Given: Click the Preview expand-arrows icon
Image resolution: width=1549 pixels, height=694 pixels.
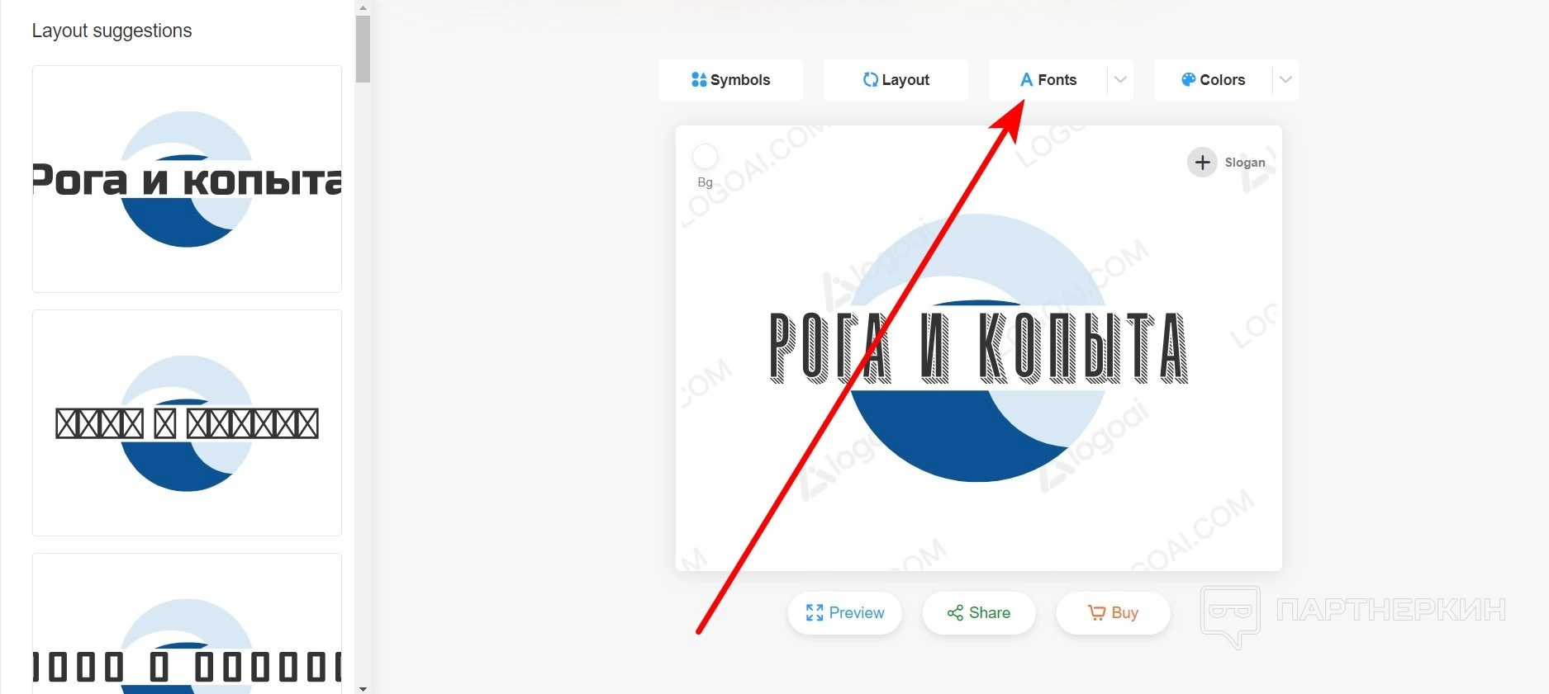Looking at the screenshot, I should [815, 612].
